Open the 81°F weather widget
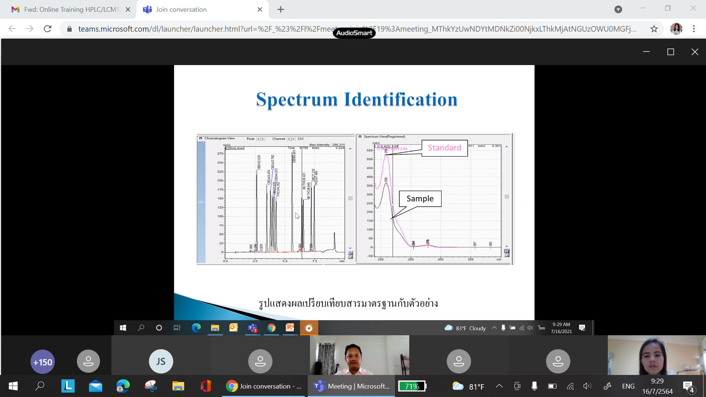The width and height of the screenshot is (706, 397). (x=468, y=386)
